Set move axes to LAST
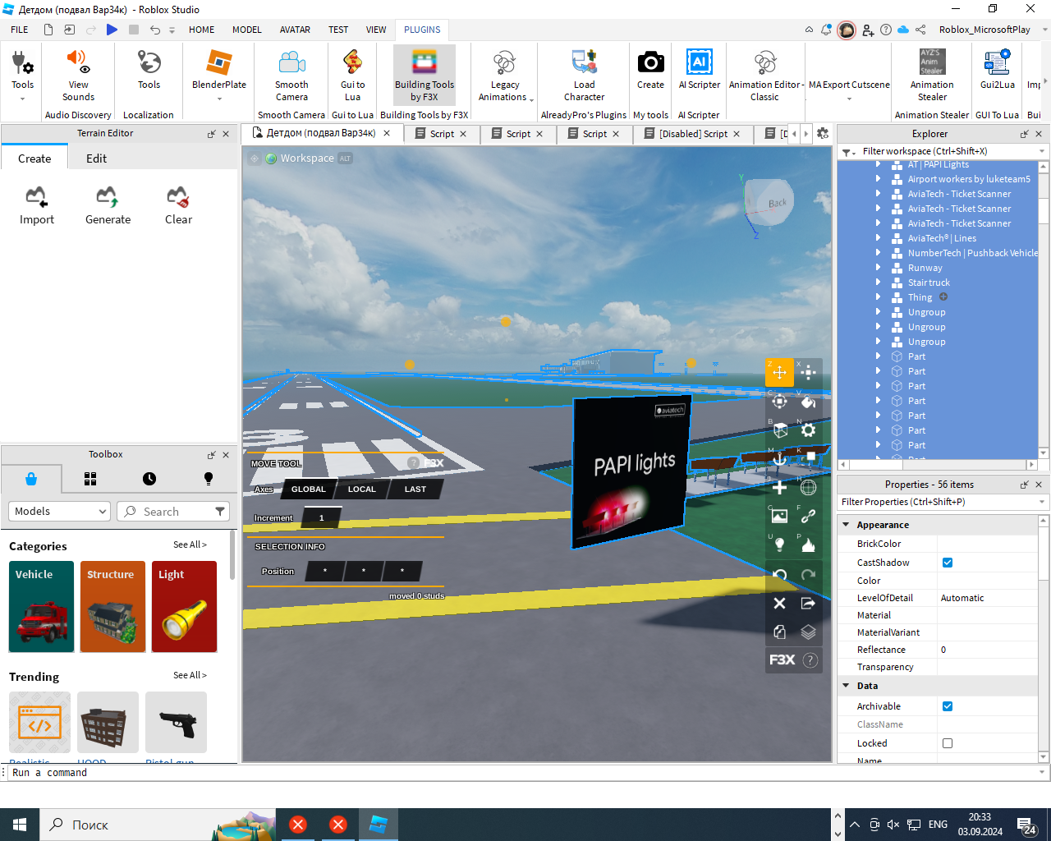 (x=415, y=489)
